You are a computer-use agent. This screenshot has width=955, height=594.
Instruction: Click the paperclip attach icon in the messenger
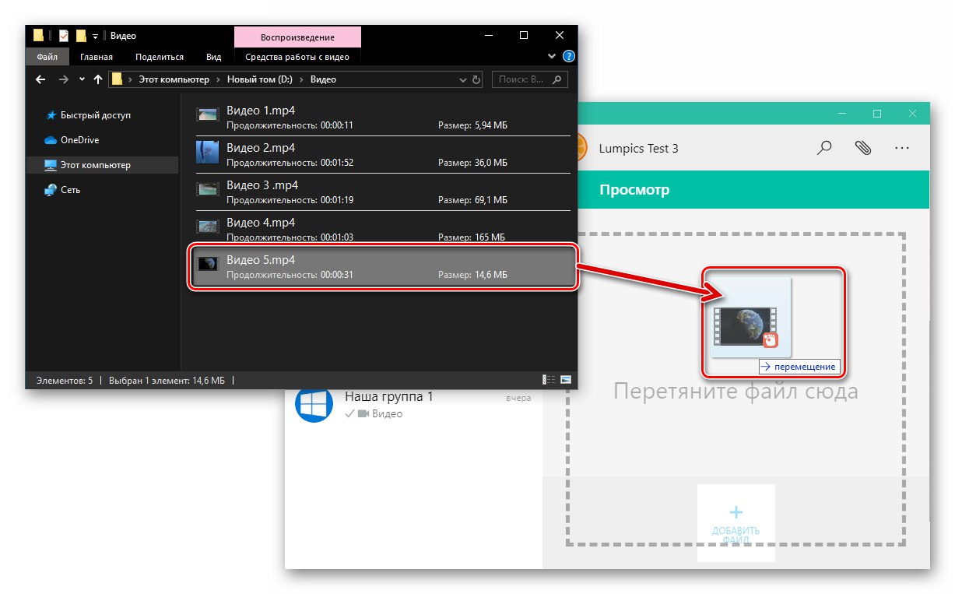tap(863, 148)
